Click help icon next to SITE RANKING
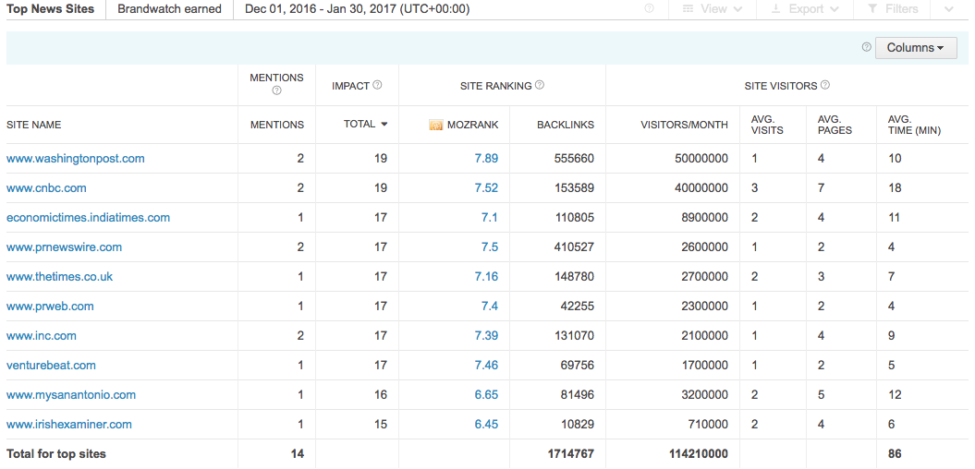Viewport: 975px width, 469px height. click(x=539, y=85)
